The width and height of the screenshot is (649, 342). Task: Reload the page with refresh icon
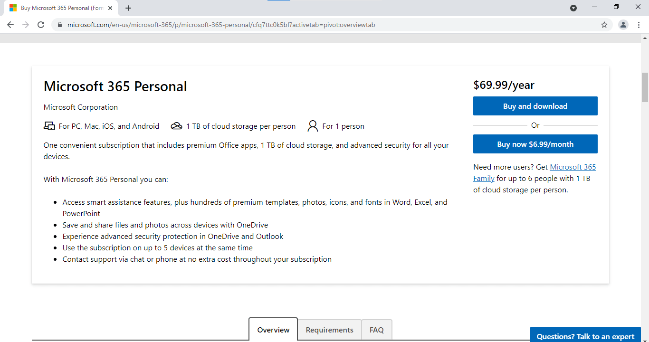pos(41,25)
